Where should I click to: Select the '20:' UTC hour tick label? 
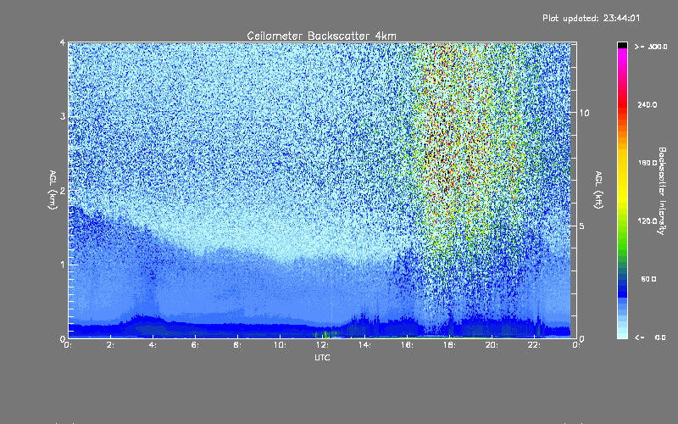492,345
